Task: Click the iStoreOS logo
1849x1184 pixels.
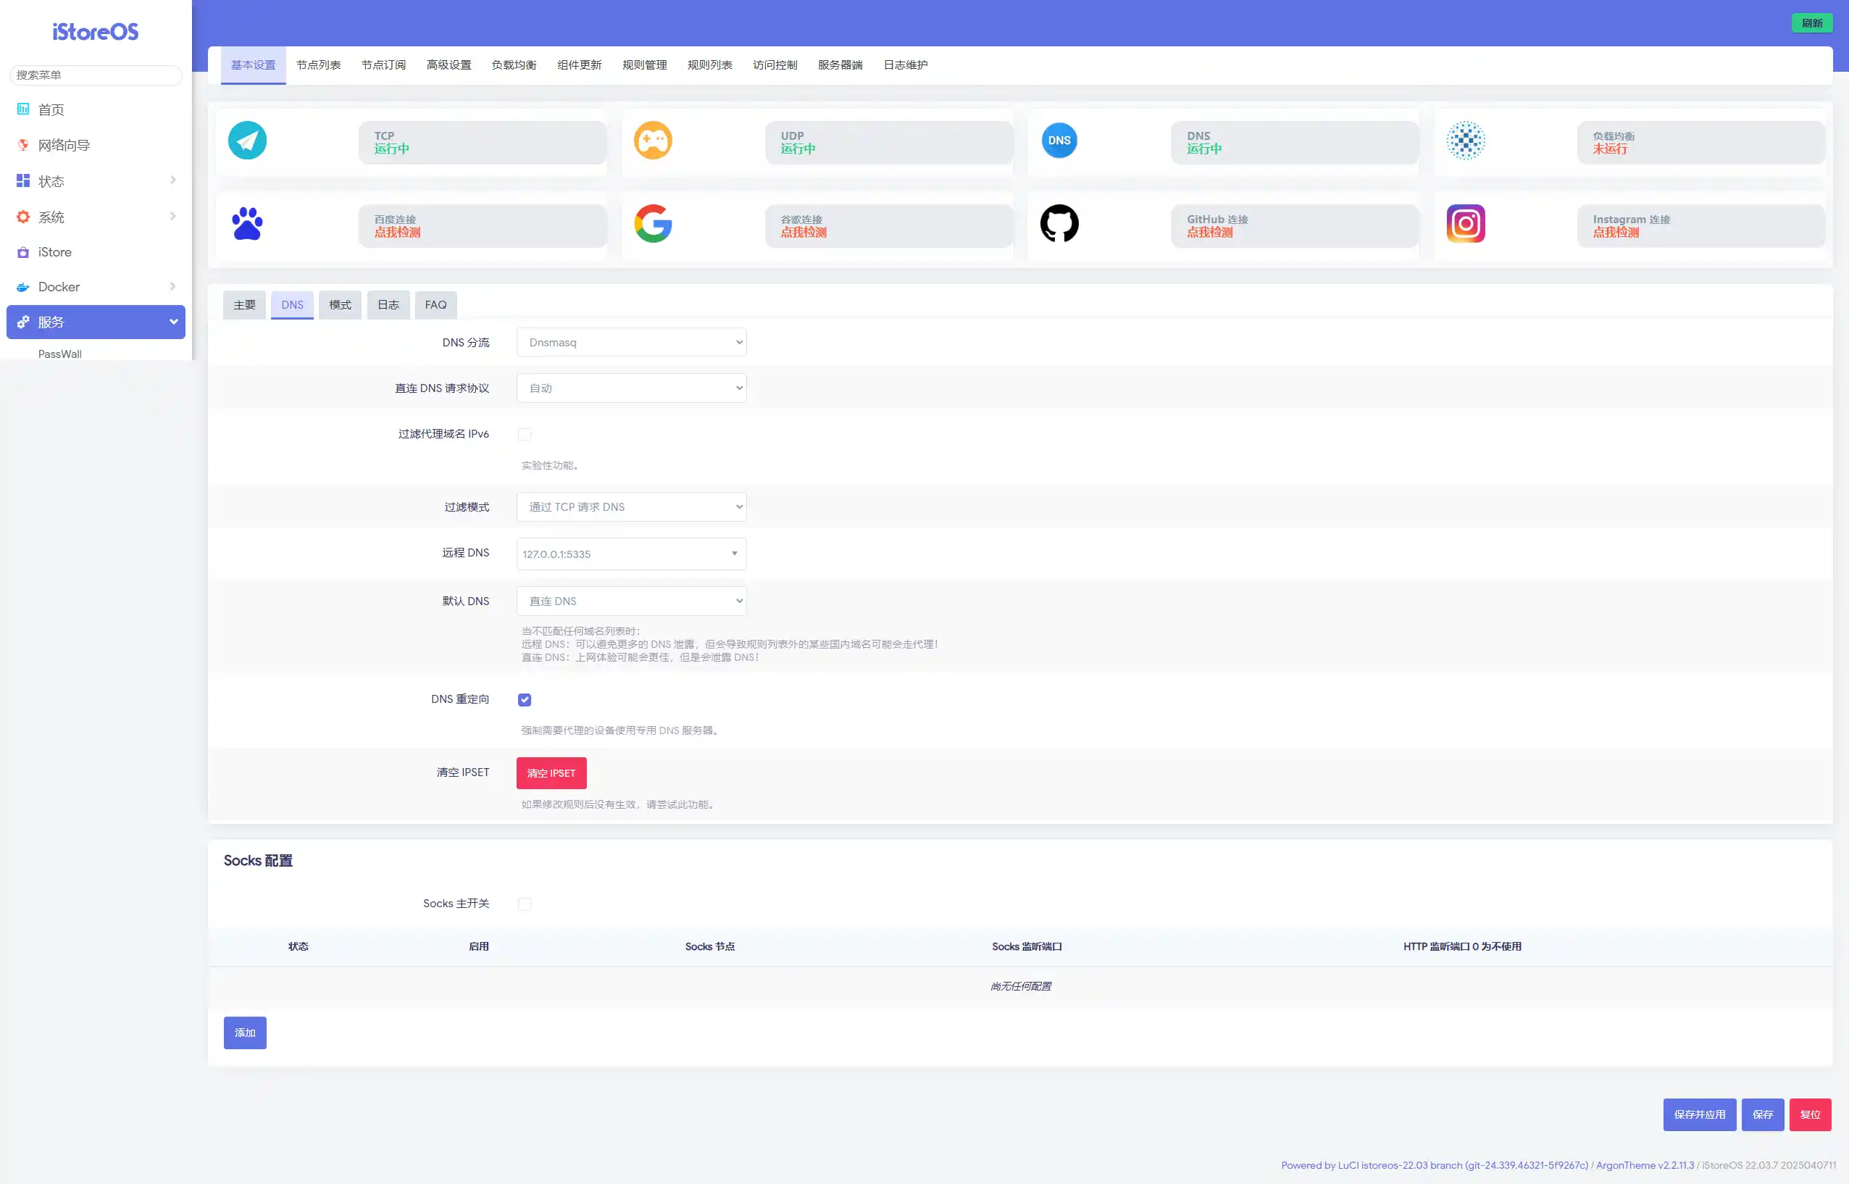Action: tap(96, 32)
